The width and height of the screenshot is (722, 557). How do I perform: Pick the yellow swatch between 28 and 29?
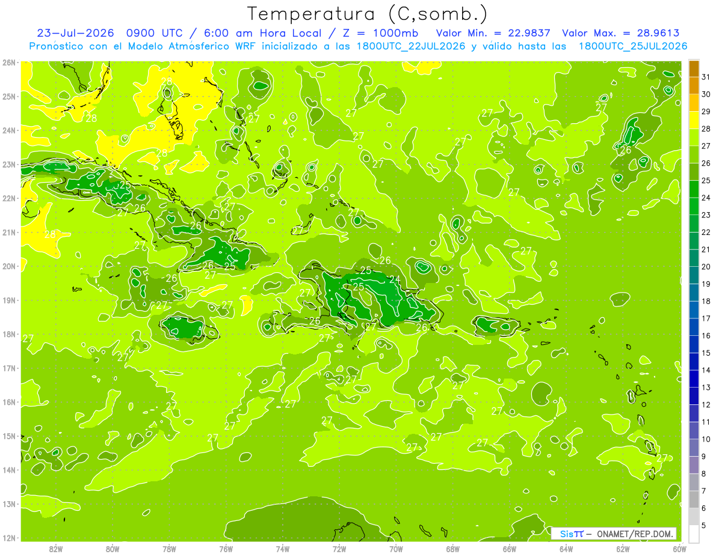point(694,120)
